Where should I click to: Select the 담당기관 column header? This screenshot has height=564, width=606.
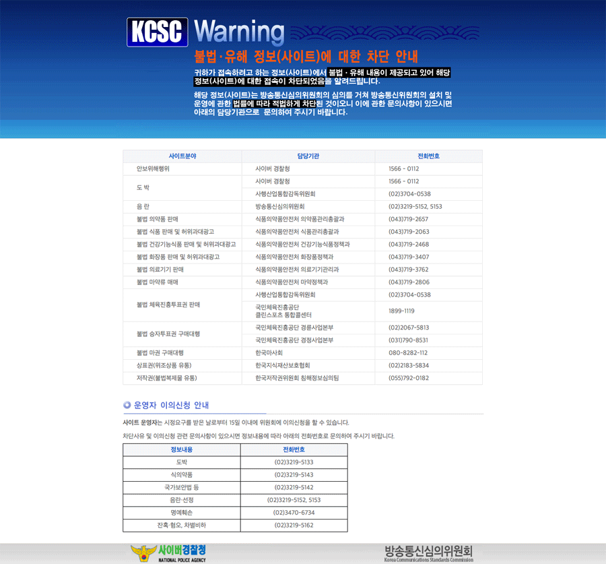pyautogui.click(x=308, y=156)
